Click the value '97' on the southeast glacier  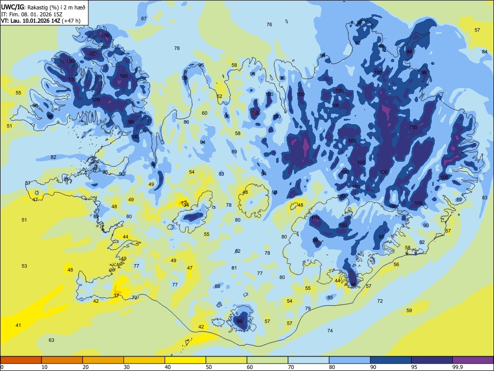[x=381, y=237]
